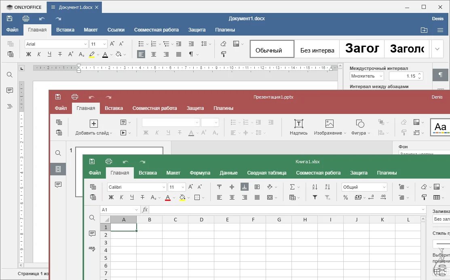Open slides panel icon in presentation sidebar

[58, 169]
